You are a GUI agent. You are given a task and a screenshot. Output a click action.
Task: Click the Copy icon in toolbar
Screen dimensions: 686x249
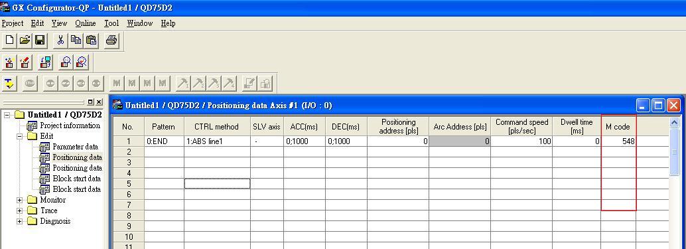coord(76,41)
